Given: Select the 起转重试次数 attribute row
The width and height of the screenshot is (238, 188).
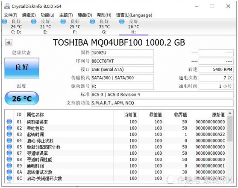Looking at the screenshot, I should (116, 172).
